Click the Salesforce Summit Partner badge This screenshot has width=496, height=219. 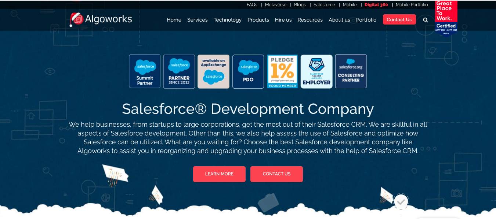(145, 71)
